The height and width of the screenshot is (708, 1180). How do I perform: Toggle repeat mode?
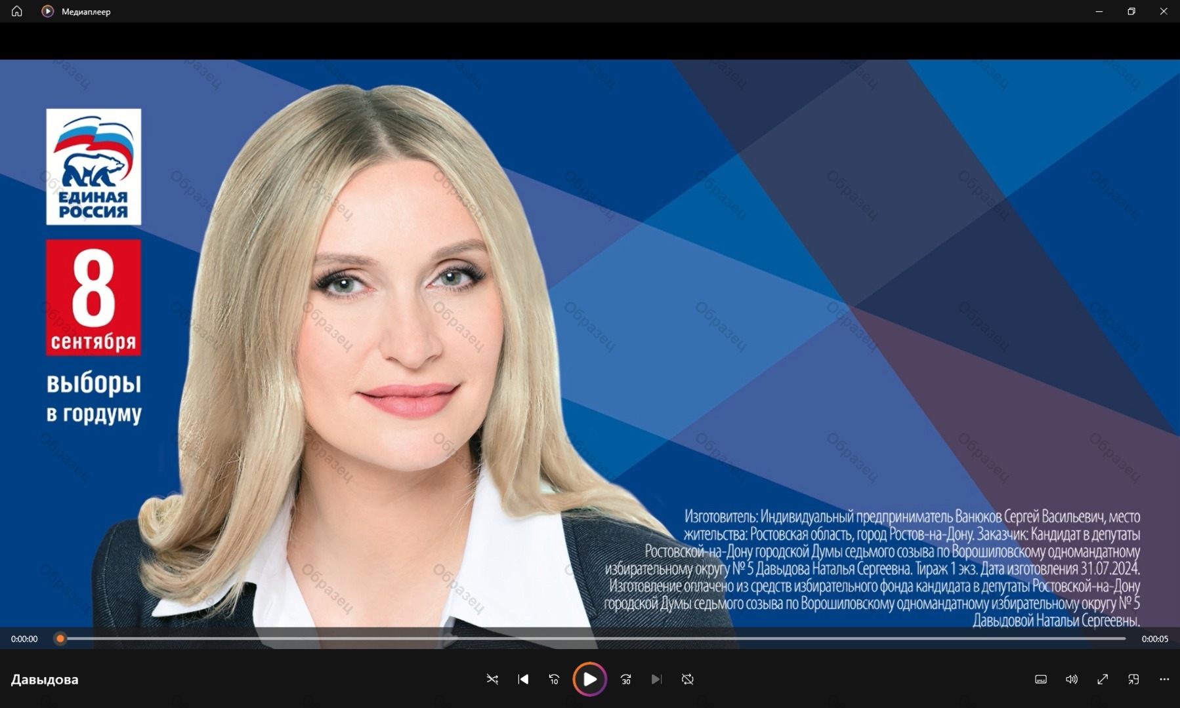tap(687, 679)
